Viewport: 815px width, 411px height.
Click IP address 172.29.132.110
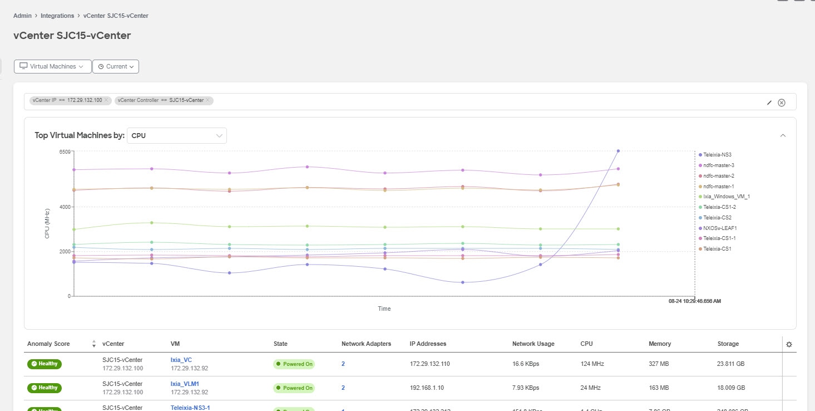tap(430, 364)
